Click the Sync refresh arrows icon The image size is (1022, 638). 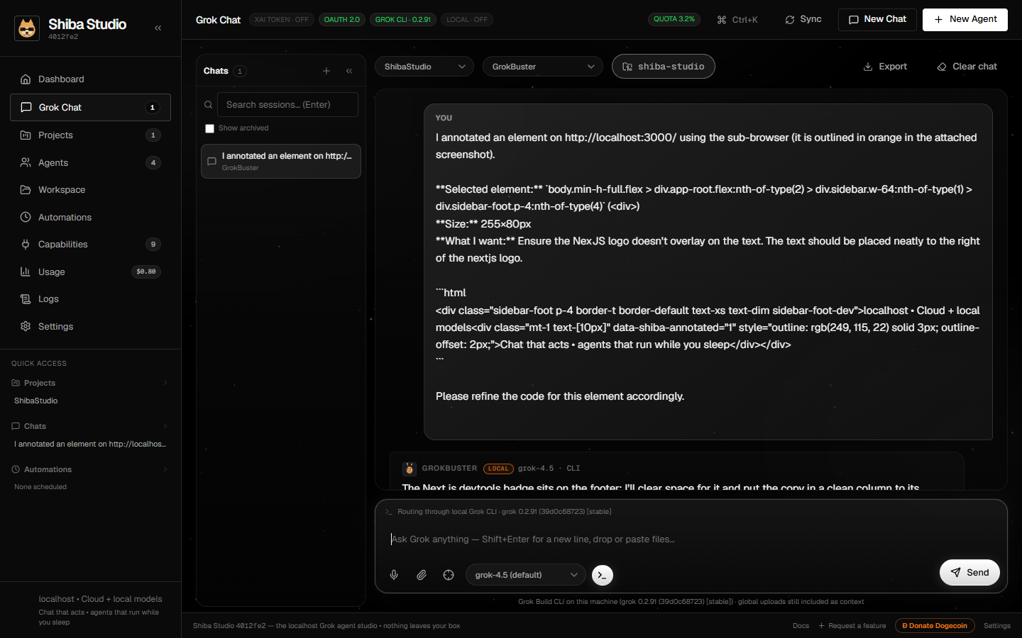point(790,20)
